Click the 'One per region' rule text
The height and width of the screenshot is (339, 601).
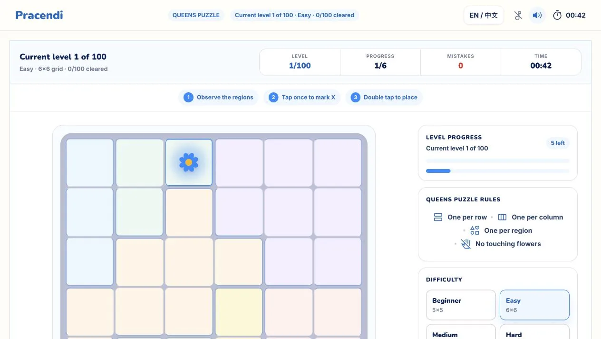click(508, 230)
